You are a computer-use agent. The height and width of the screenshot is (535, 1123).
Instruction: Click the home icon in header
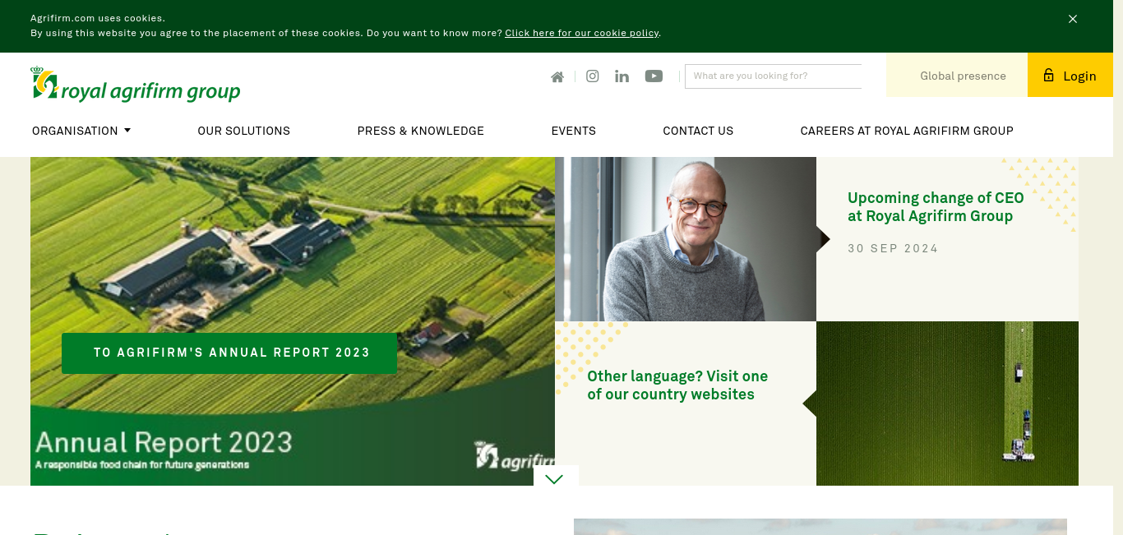[x=557, y=76]
